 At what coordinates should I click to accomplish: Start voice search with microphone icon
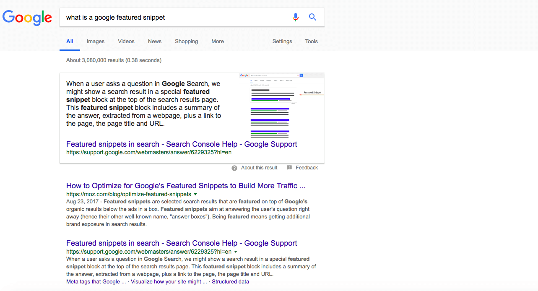[x=296, y=17]
